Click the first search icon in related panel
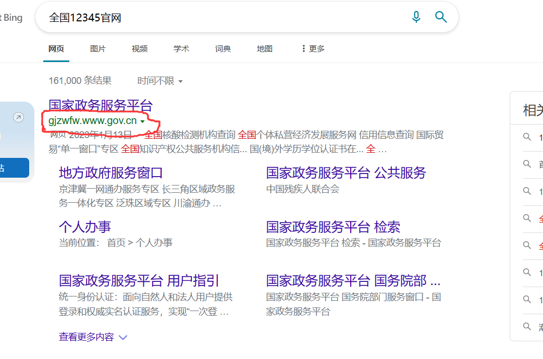The height and width of the screenshot is (359, 543). point(527,137)
